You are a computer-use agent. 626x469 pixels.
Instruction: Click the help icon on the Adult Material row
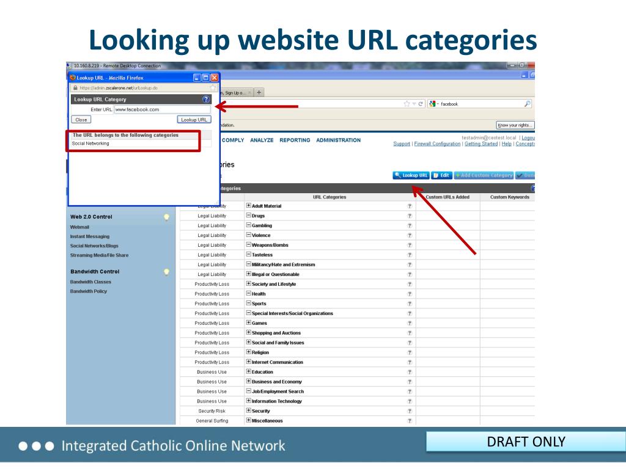[x=410, y=206]
